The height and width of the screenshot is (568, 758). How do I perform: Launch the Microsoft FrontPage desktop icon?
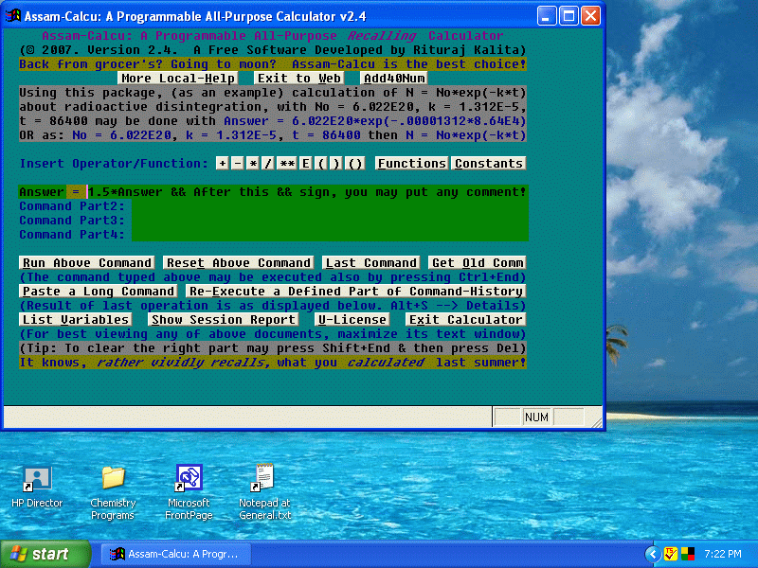pos(189,479)
